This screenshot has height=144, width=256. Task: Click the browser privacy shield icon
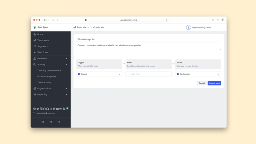[x=86, y=20]
